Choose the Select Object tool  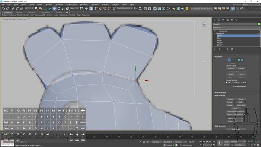(x=36, y=9)
